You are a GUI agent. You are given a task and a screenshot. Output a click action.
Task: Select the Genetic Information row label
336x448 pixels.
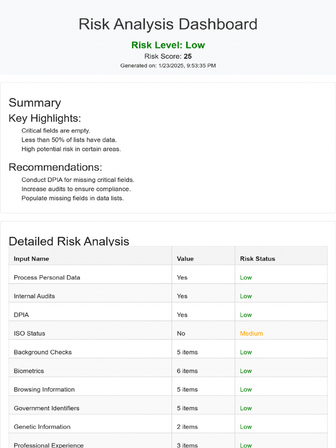(42, 427)
